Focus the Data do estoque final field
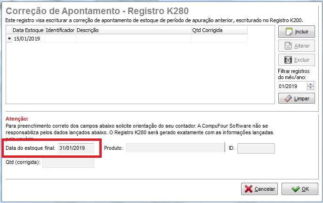323x203 pixels. (x=76, y=148)
